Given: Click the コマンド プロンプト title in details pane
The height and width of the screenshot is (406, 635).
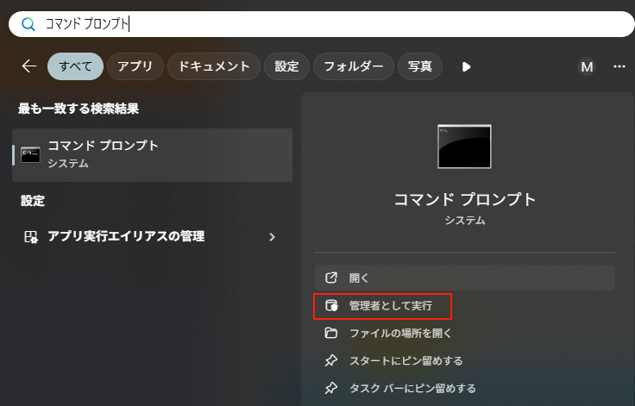Looking at the screenshot, I should (465, 200).
